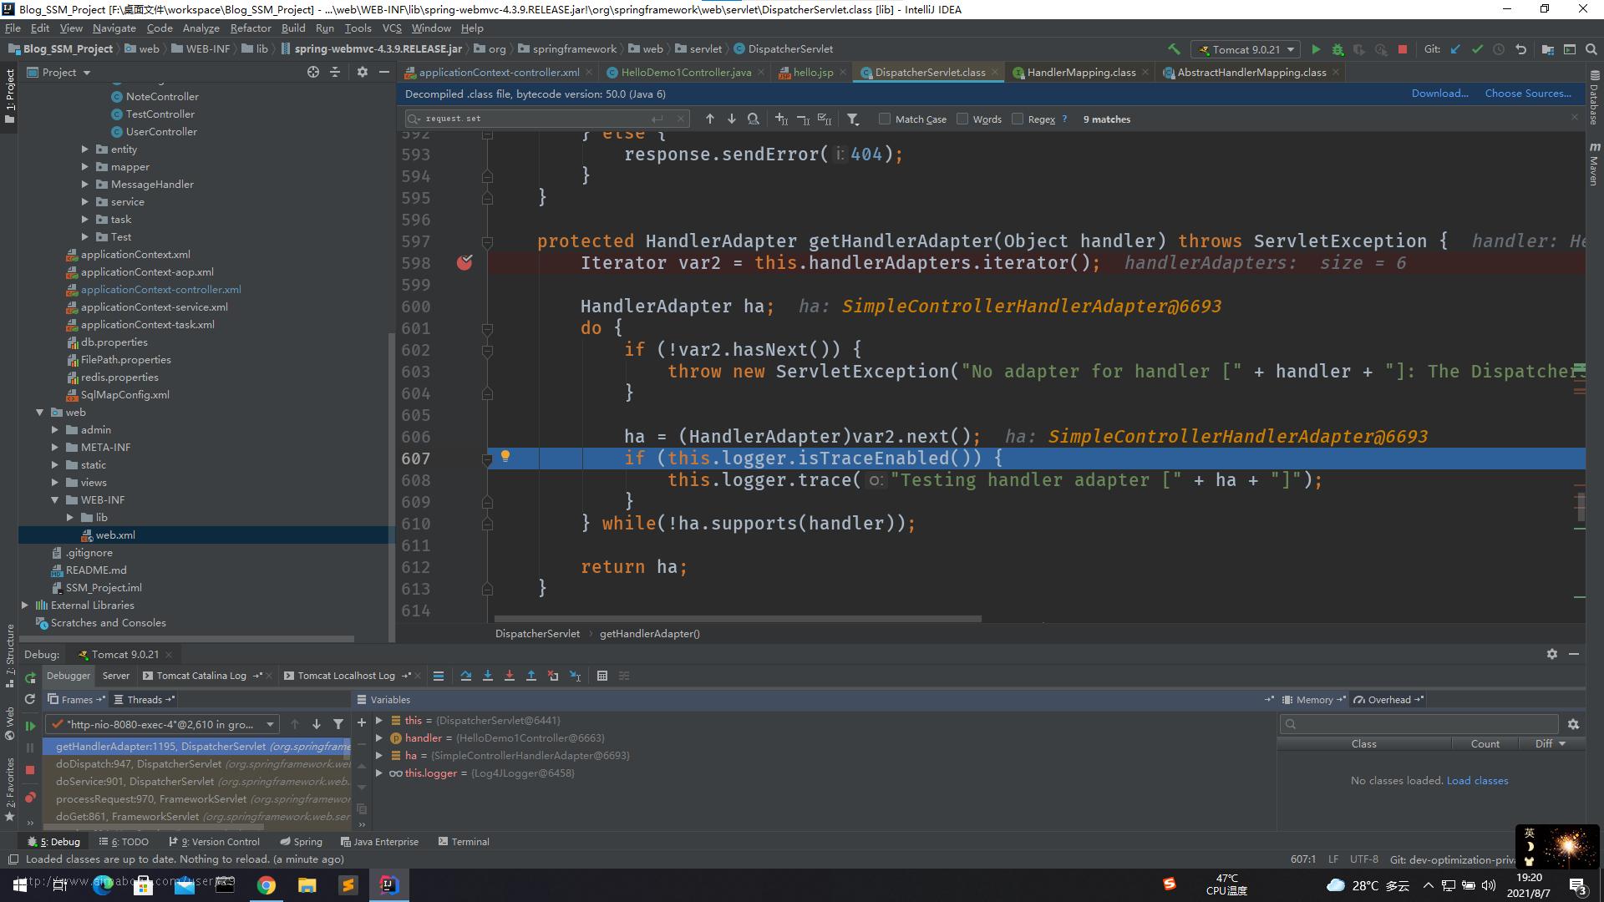Click the intention lightbulb on line 607
This screenshot has width=1604, height=902.
coord(505,456)
